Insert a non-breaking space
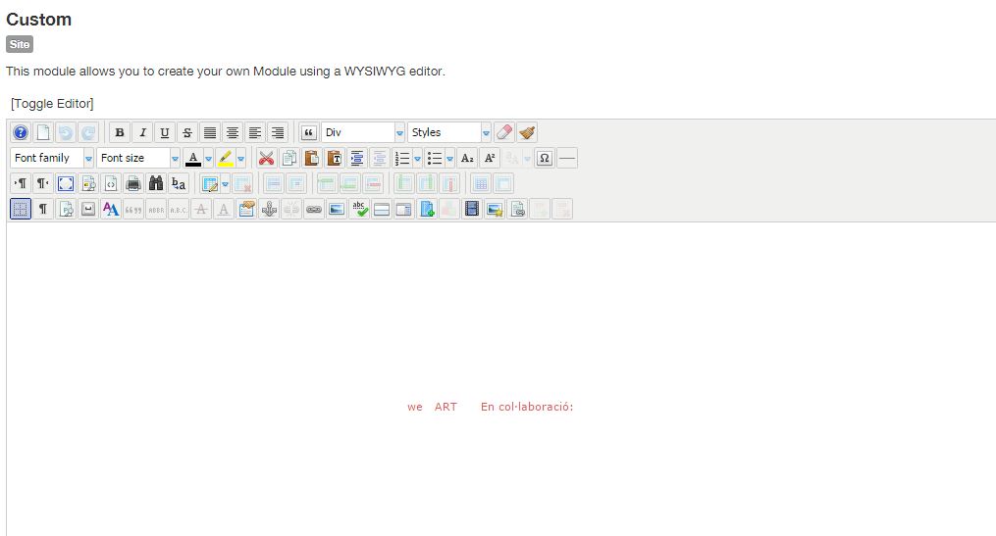The width and height of the screenshot is (996, 536). [88, 210]
